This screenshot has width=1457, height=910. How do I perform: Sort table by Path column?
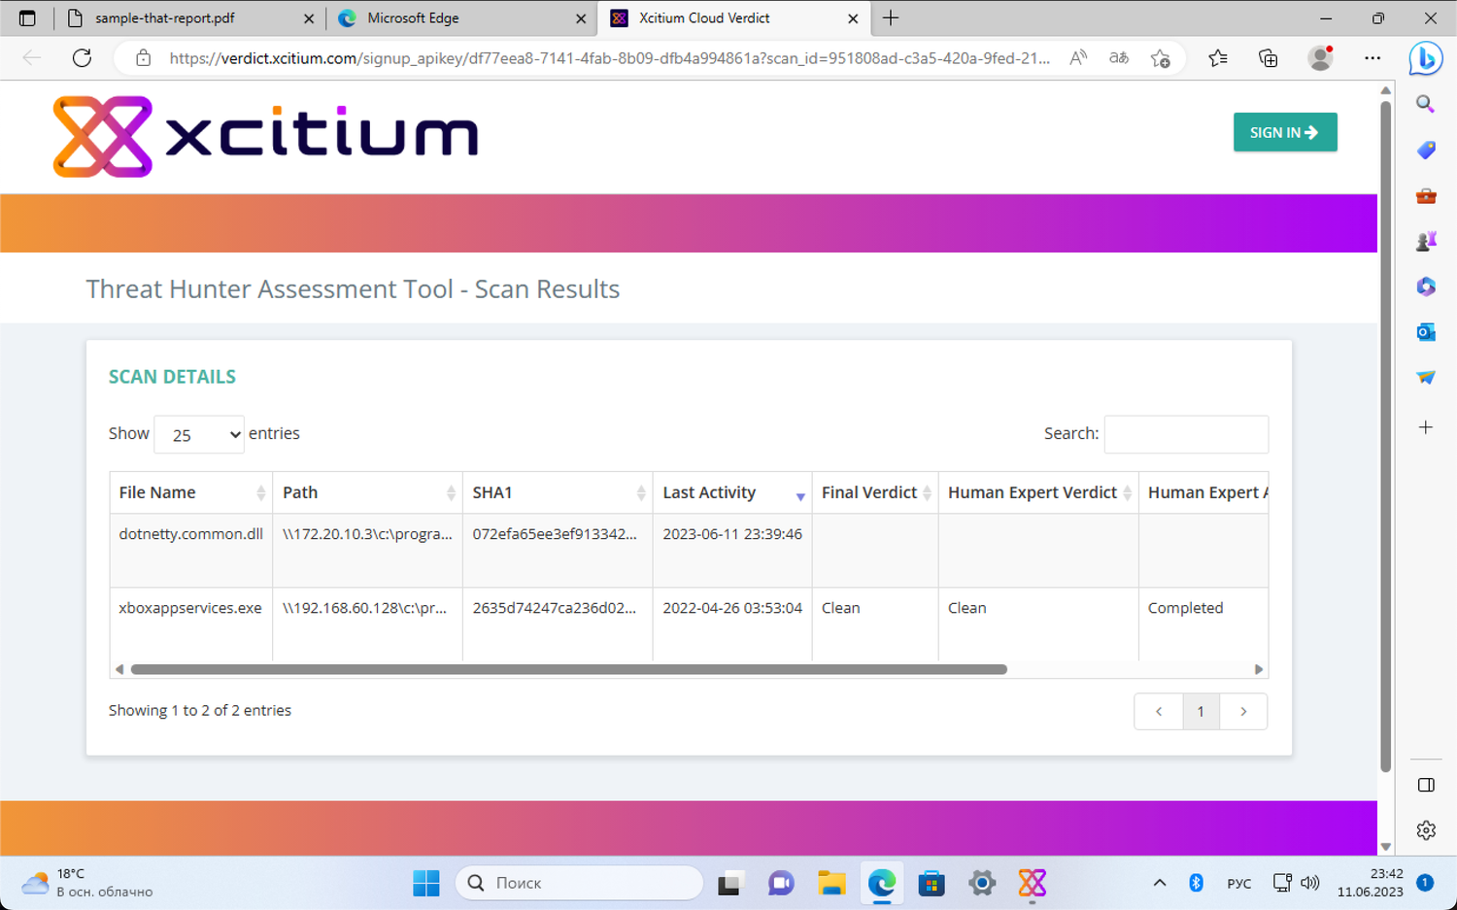[x=368, y=492]
